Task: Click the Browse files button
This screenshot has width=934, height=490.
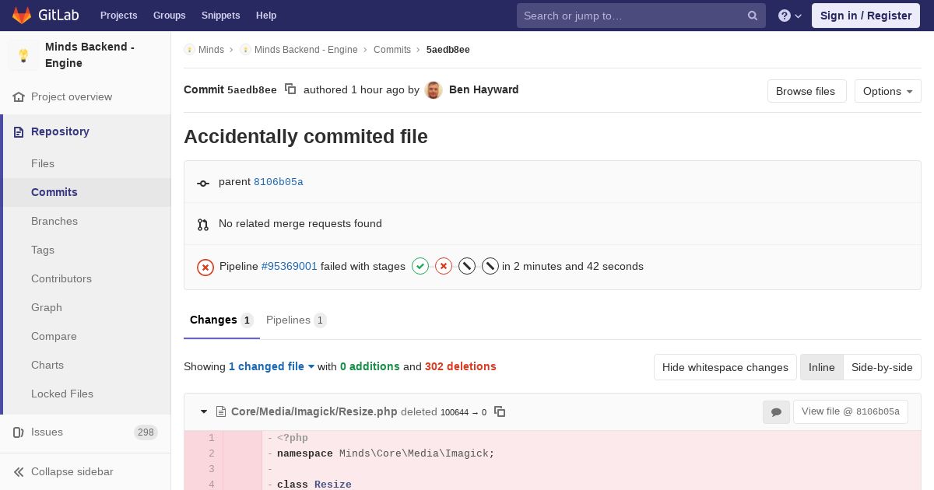Action: tap(807, 91)
